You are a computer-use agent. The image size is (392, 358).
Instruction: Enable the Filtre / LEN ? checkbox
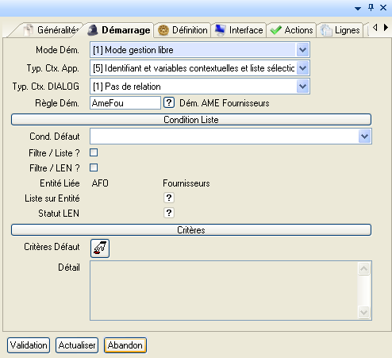coord(94,167)
